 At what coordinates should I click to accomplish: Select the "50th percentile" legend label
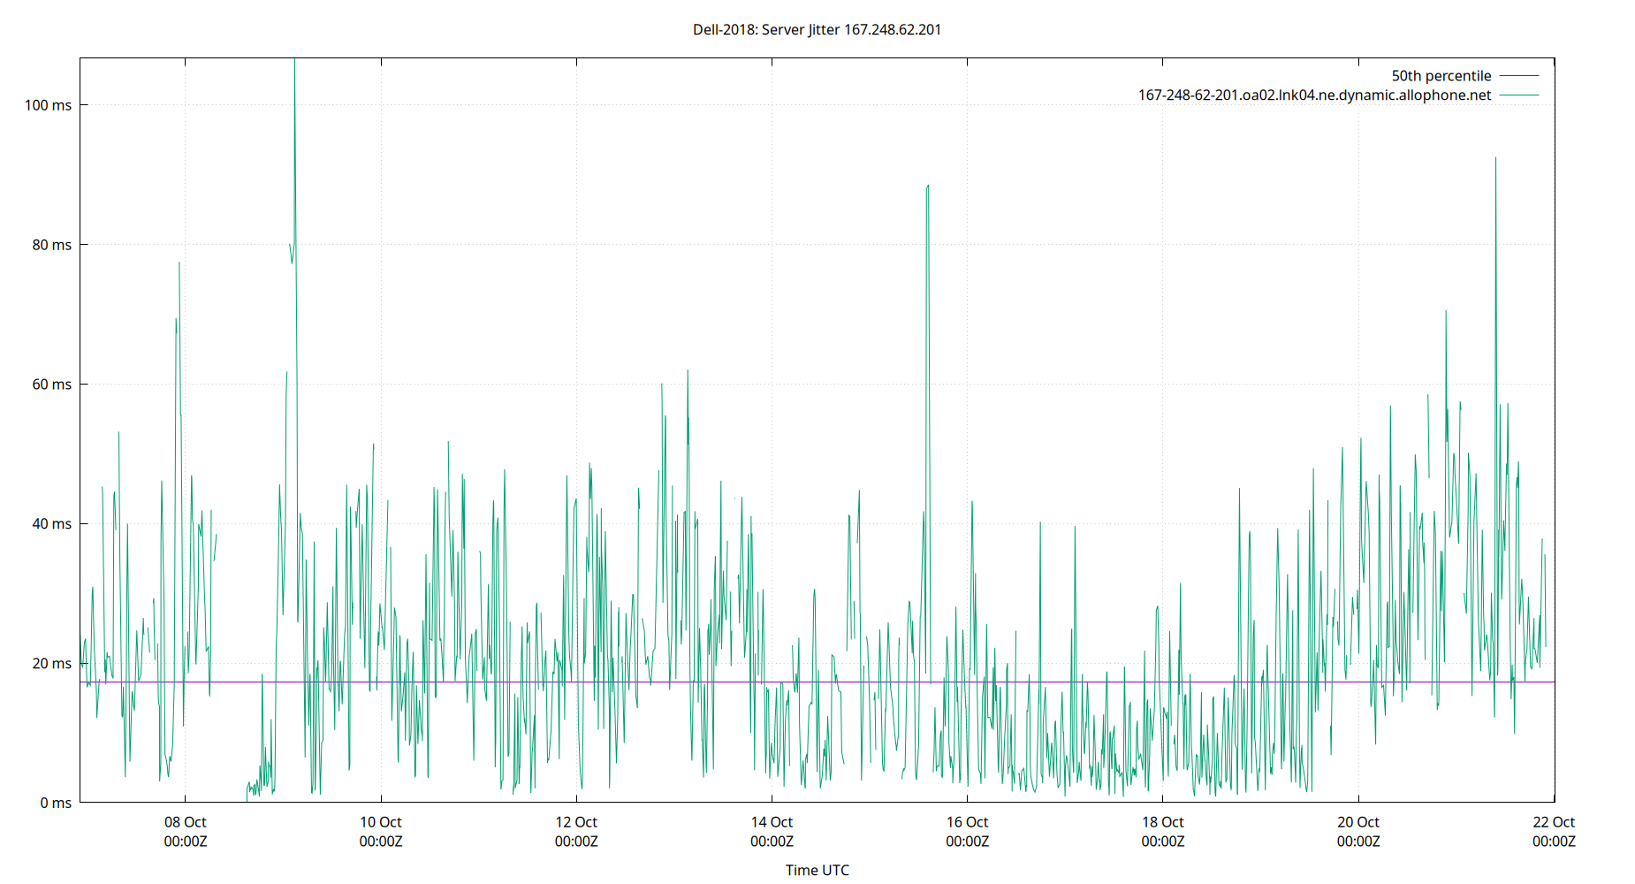(1441, 76)
